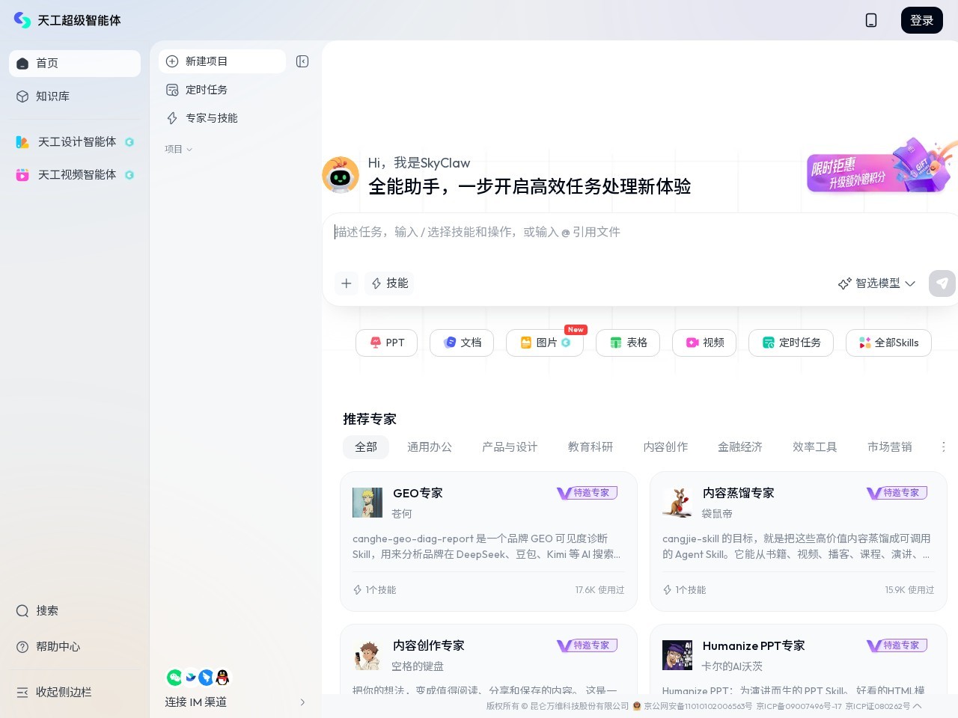
Task: Collapse footer with the up chevron
Action: coord(918,706)
